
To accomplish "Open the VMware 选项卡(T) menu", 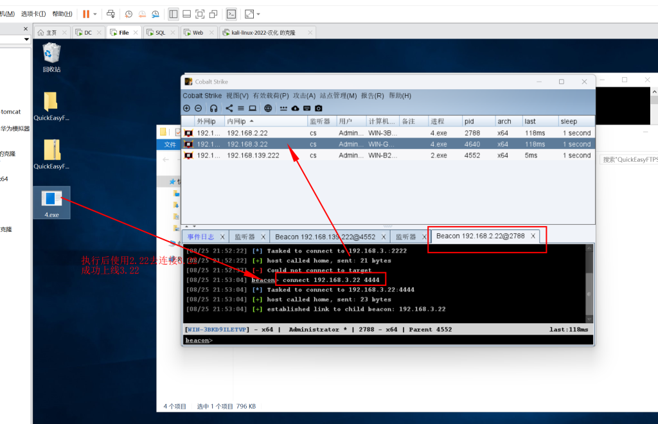I will [x=33, y=14].
